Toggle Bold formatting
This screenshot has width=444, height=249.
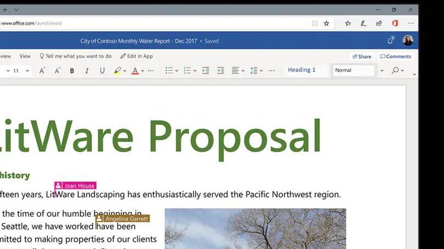pos(72,71)
